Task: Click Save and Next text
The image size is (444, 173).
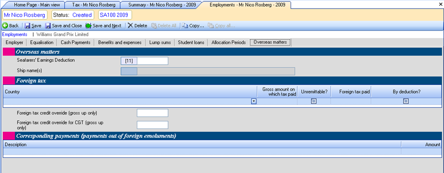Action: [x=107, y=26]
